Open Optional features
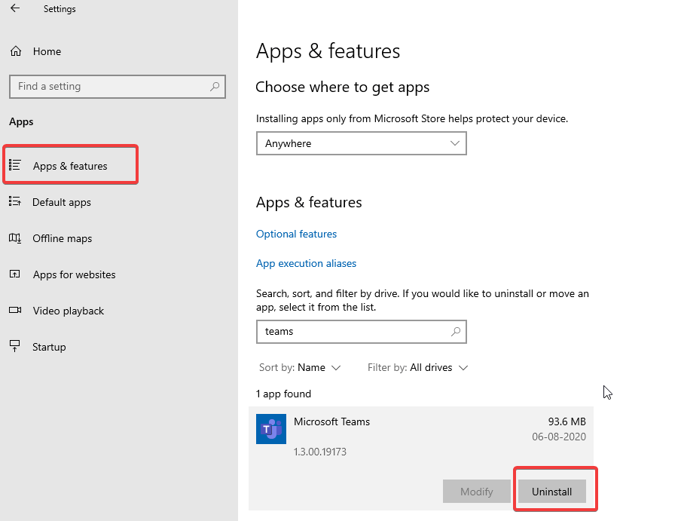Screen dimensions: 678x521 coord(296,234)
